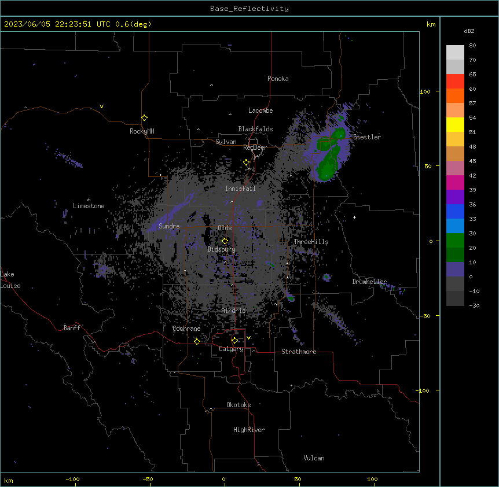Click the HighRiver map label

click(249, 430)
